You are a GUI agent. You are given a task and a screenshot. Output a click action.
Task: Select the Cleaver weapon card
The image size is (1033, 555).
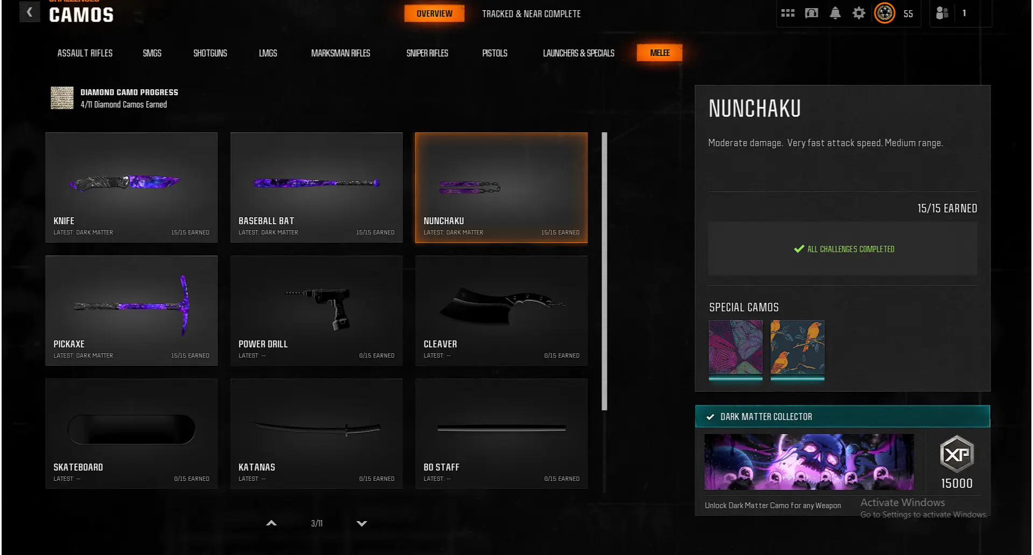point(501,311)
